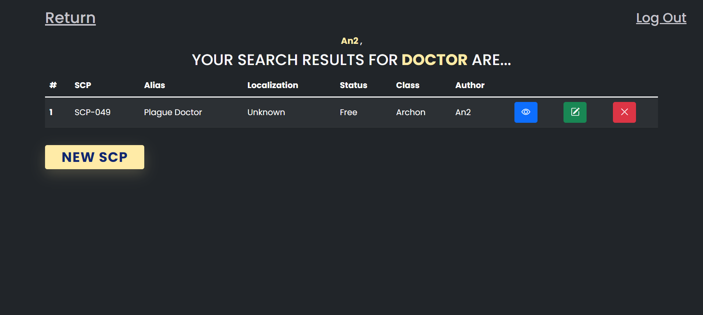Click the Author column header
Screen dimensions: 703x315
[x=470, y=85]
